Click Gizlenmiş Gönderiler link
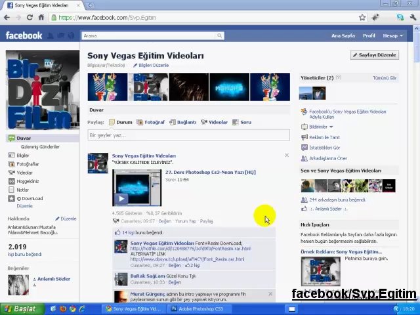The image size is (420, 315). point(40,147)
